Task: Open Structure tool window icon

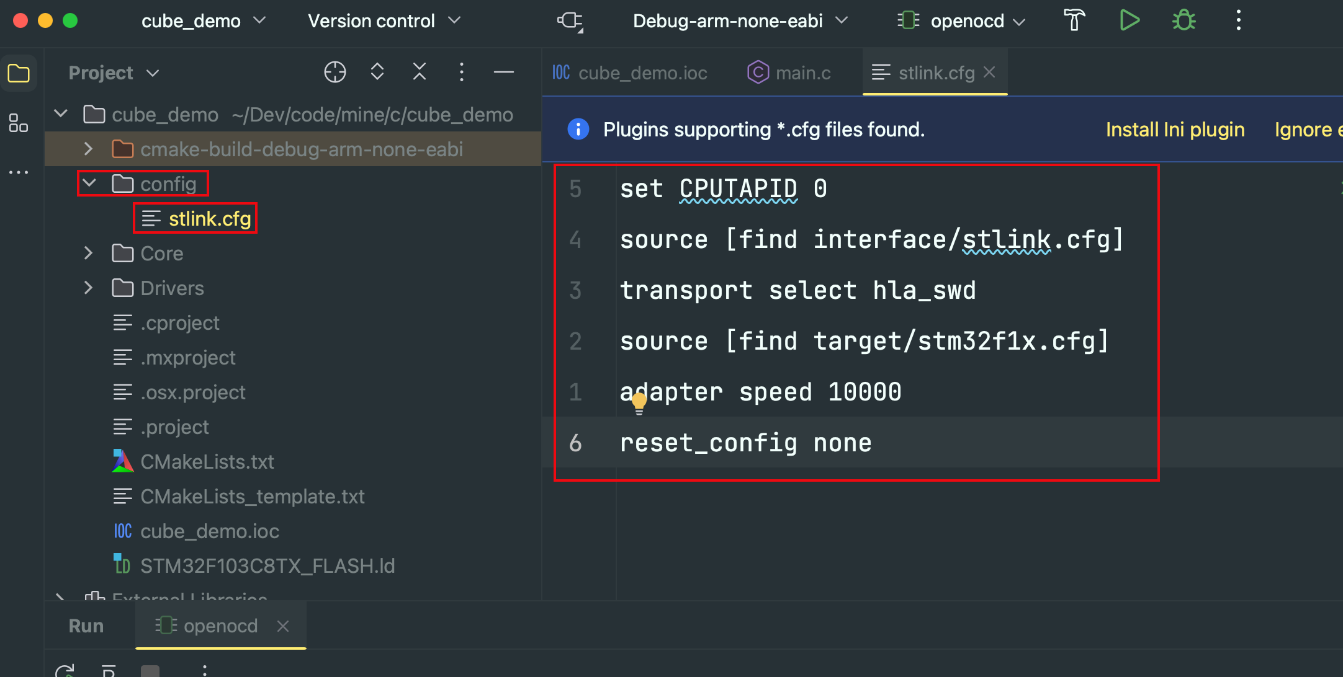Action: point(19,123)
